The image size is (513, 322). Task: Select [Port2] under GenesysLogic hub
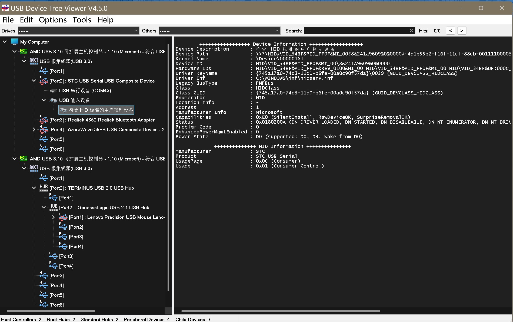pyautogui.click(x=76, y=227)
